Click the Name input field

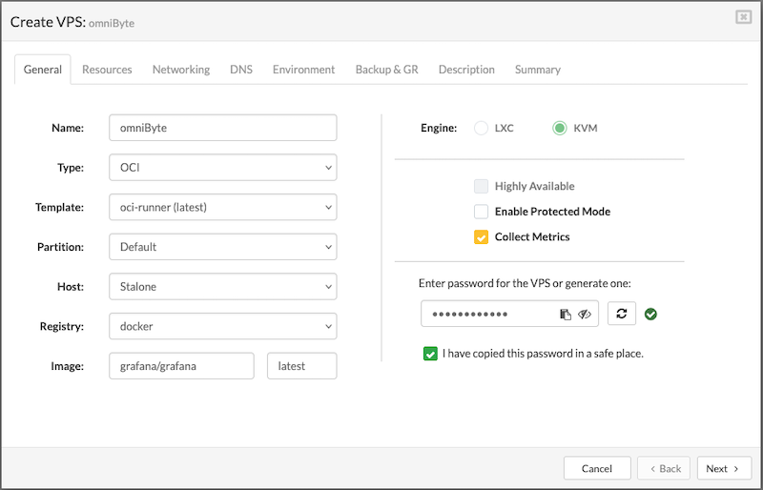[x=223, y=128]
